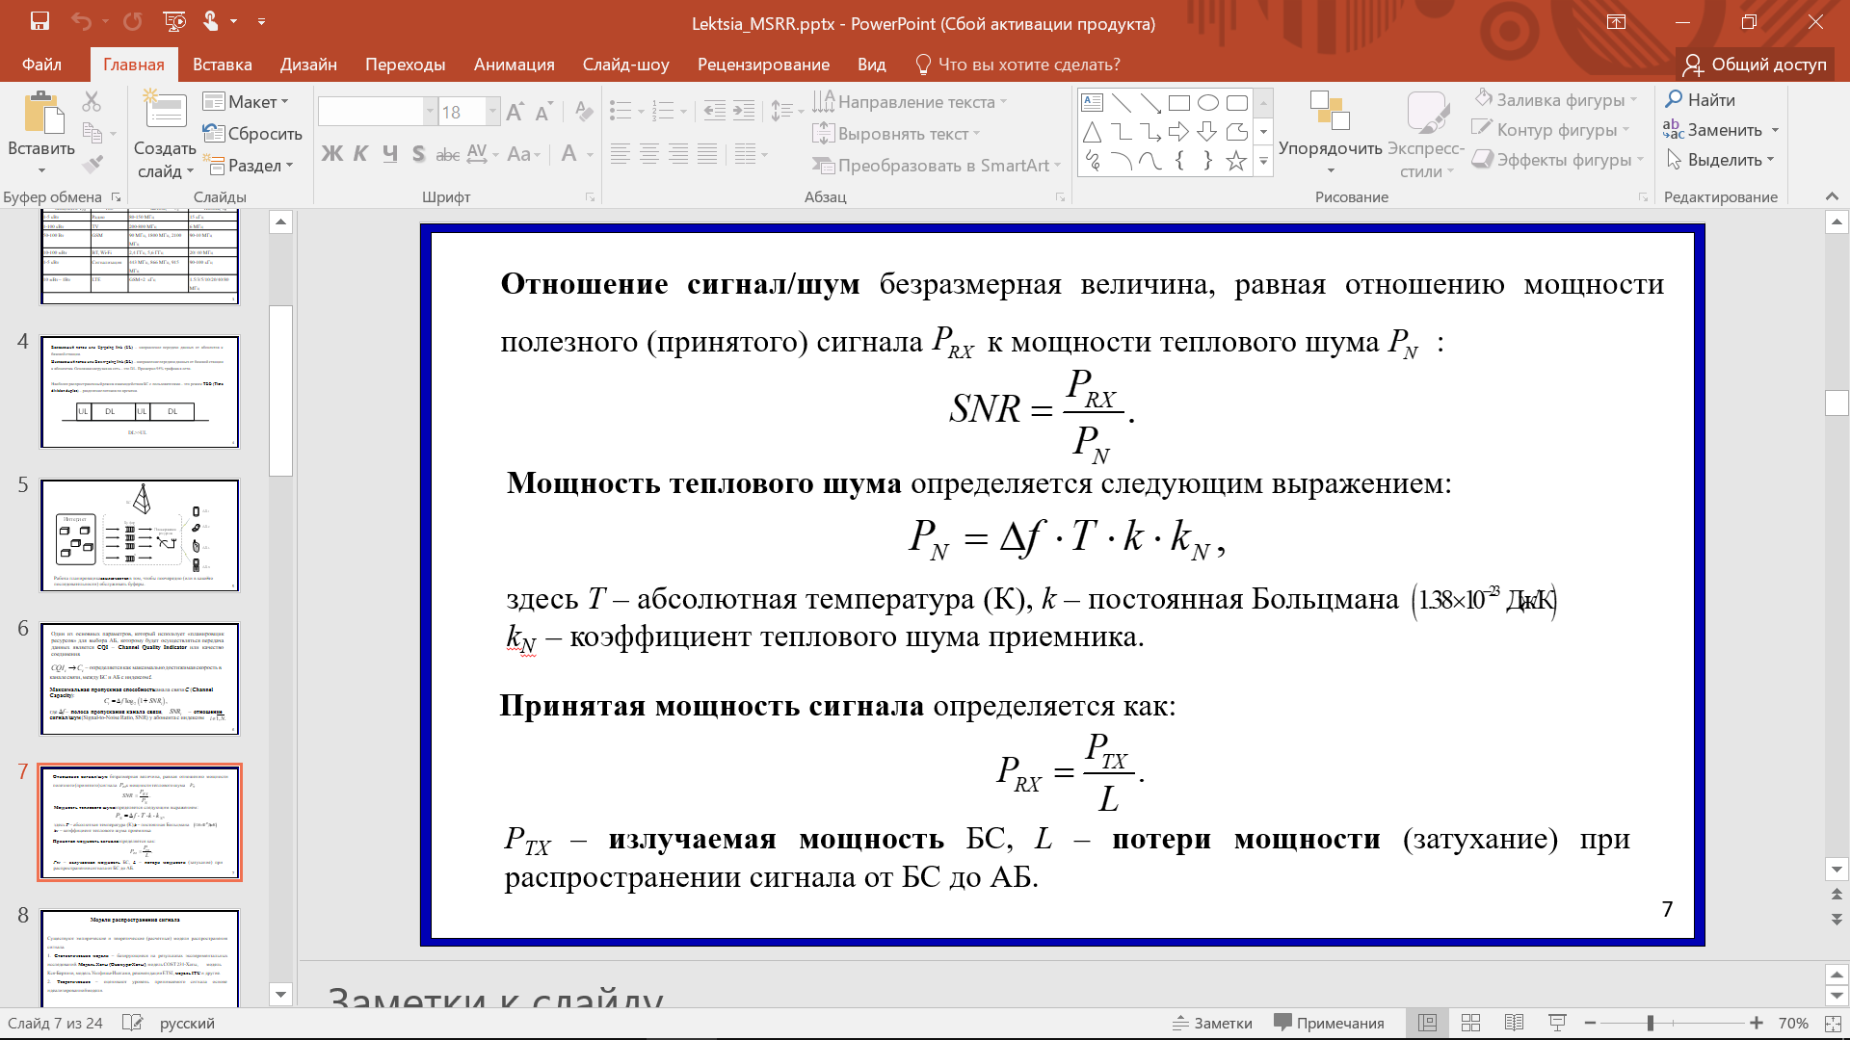Select the oval shape in shapes gallery
The image size is (1850, 1040).
click(x=1207, y=103)
